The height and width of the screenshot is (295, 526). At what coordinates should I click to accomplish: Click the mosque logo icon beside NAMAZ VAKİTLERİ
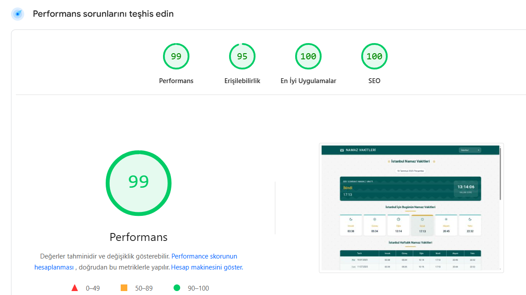coord(342,150)
